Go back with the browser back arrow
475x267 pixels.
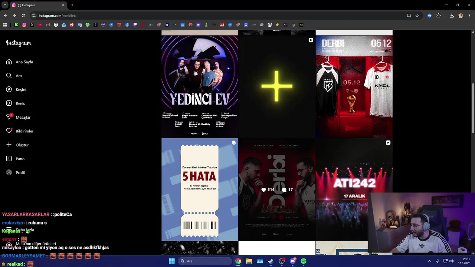[5, 16]
